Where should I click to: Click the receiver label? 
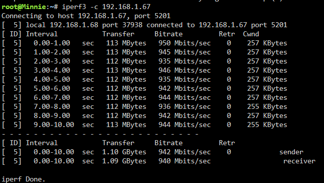[299, 161]
